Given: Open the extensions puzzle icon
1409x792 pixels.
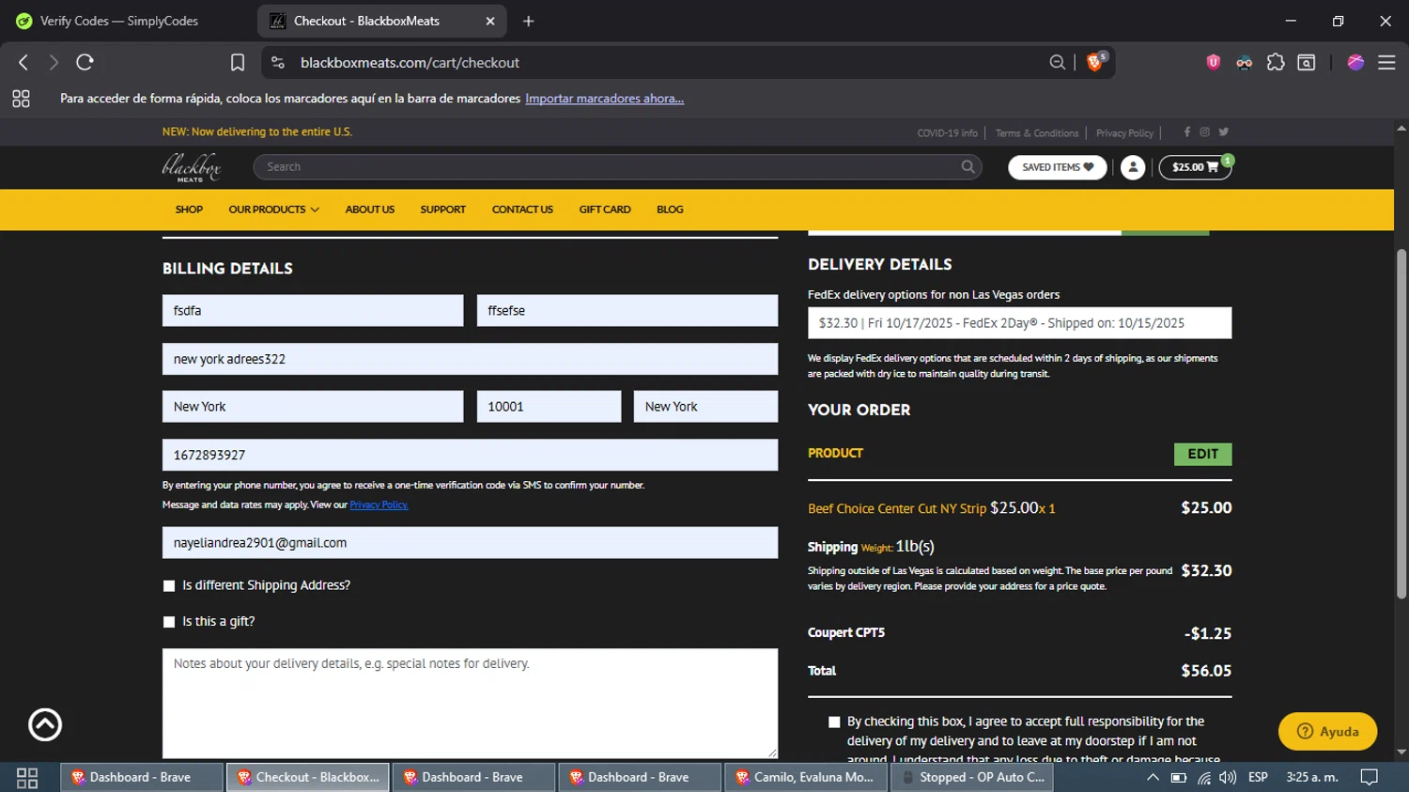Looking at the screenshot, I should (1276, 62).
